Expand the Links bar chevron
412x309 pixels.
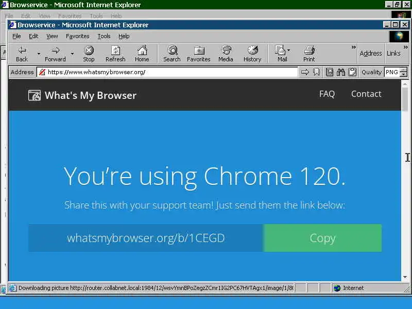pos(406,47)
